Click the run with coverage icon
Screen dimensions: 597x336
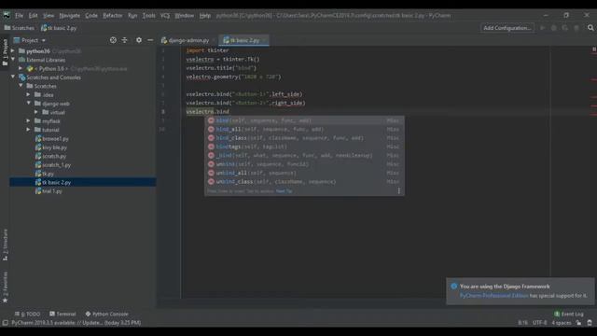pyautogui.click(x=565, y=28)
